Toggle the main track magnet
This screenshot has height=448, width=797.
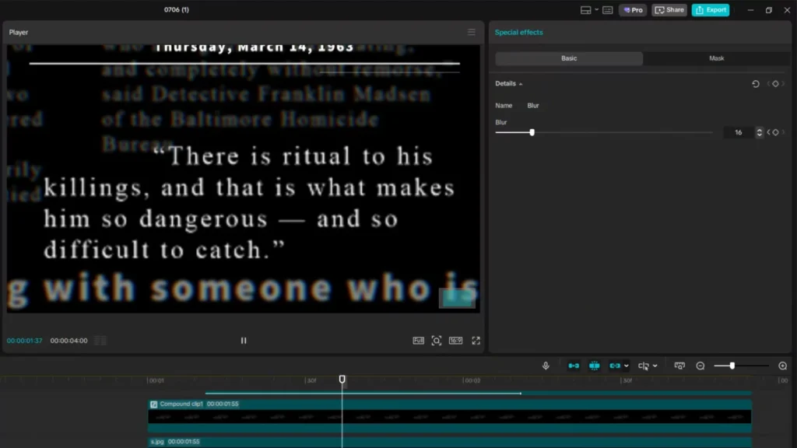pyautogui.click(x=574, y=366)
